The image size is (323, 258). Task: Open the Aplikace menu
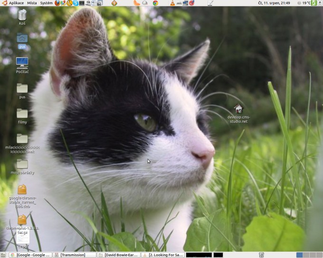(x=16, y=3)
